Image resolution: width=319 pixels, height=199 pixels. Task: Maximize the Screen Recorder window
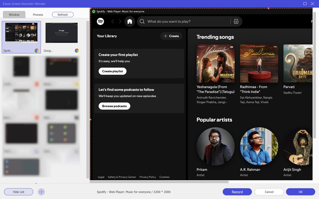[x=305, y=4]
